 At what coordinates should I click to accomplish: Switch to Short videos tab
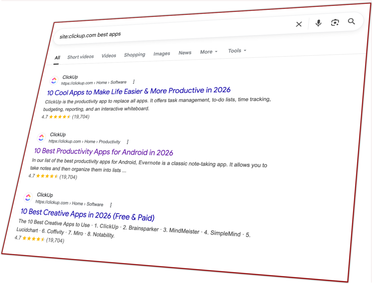click(x=80, y=57)
